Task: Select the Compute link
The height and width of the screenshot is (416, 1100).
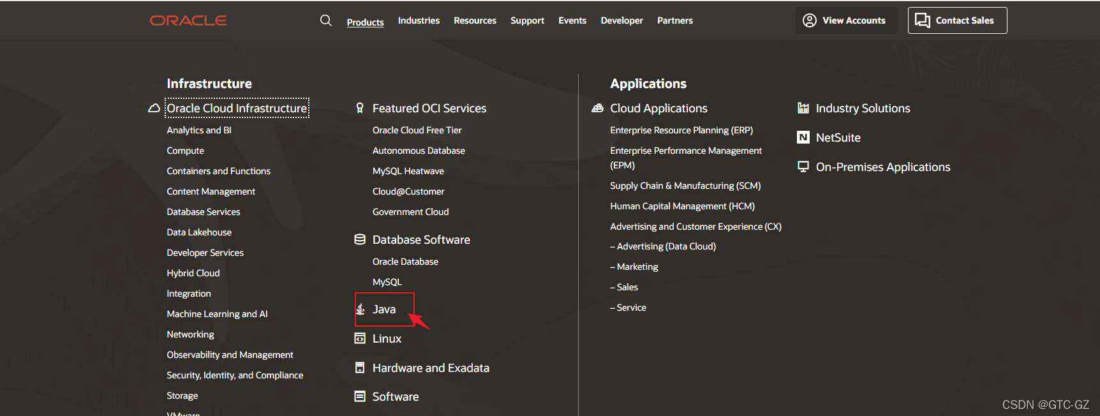Action: (185, 151)
